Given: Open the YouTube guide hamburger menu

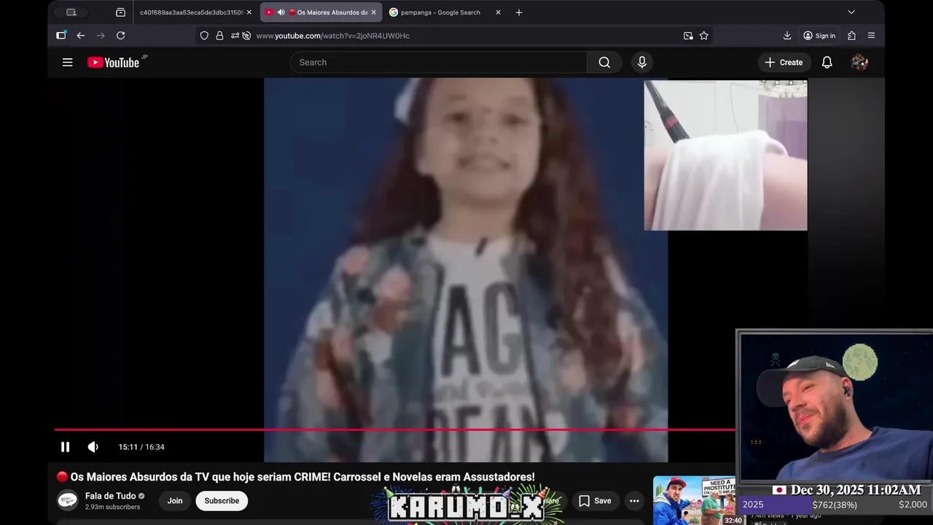Looking at the screenshot, I should pos(67,63).
